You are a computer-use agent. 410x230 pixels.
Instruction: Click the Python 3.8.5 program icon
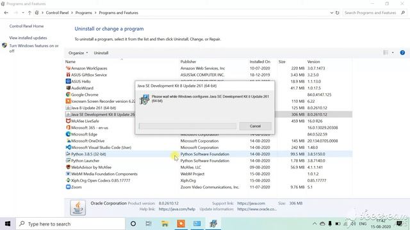[x=69, y=154]
